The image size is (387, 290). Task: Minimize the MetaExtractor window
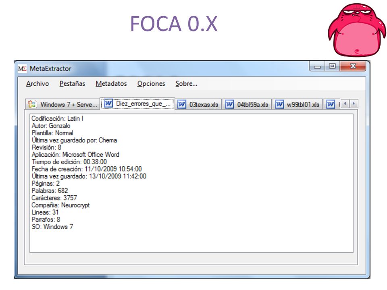coord(317,66)
